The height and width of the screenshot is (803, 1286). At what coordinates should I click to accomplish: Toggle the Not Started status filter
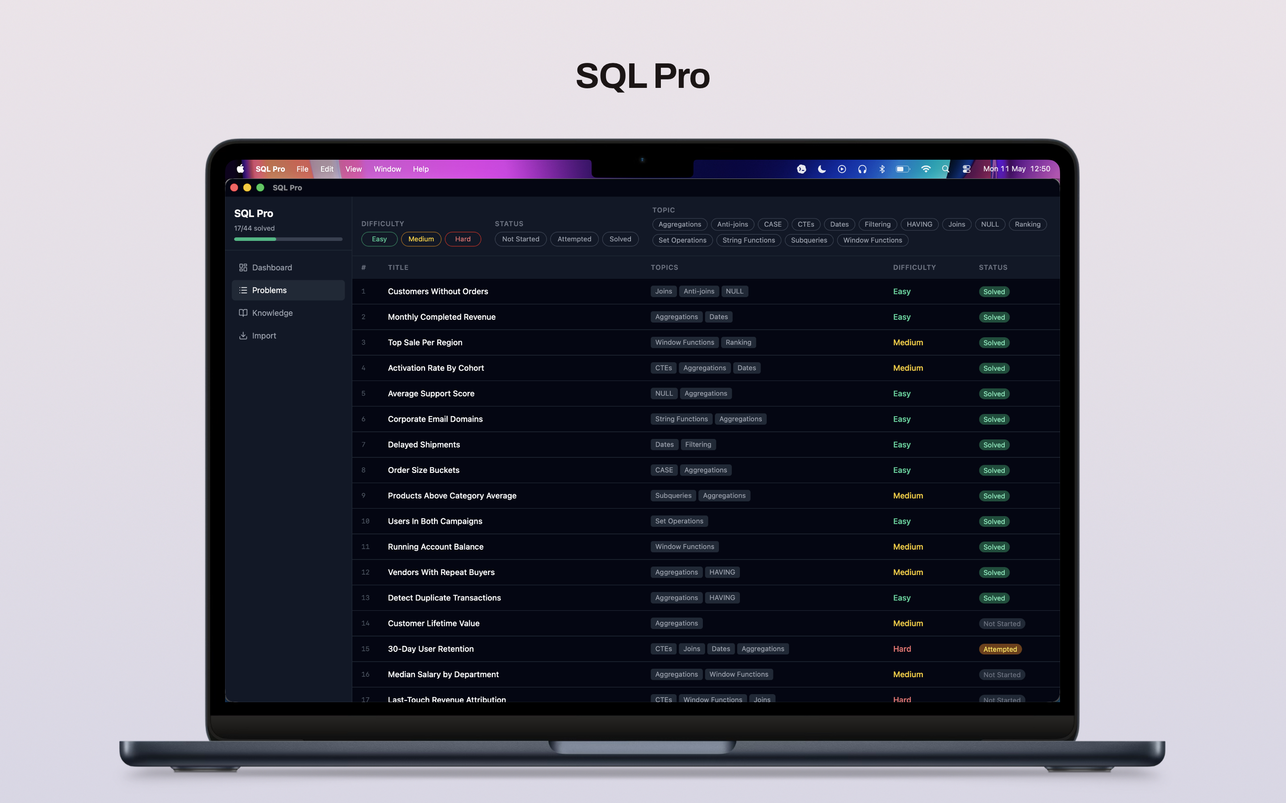tap(520, 239)
